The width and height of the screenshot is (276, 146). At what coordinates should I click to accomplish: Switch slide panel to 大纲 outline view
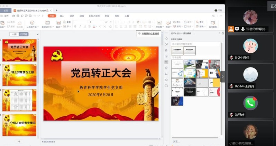click(14, 34)
